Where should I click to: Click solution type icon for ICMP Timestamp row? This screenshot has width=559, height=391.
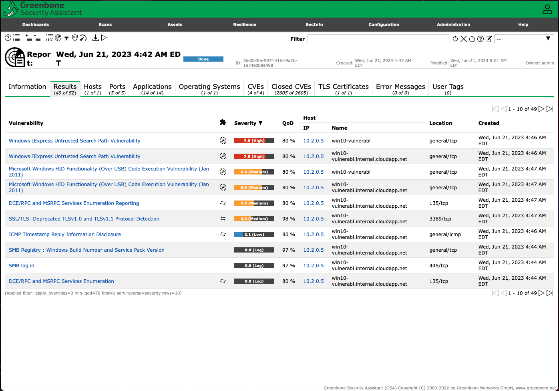[x=223, y=235]
